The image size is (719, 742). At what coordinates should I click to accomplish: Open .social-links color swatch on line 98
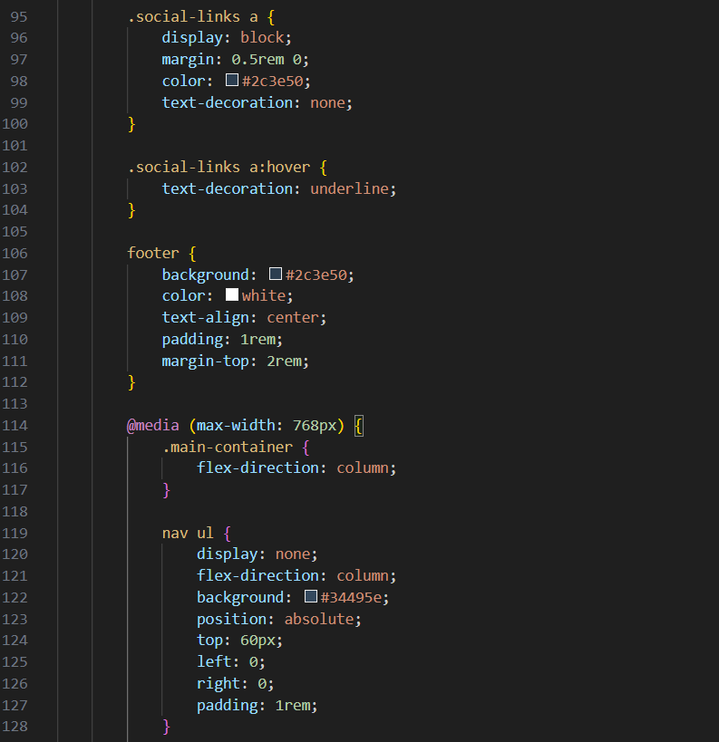tap(232, 81)
